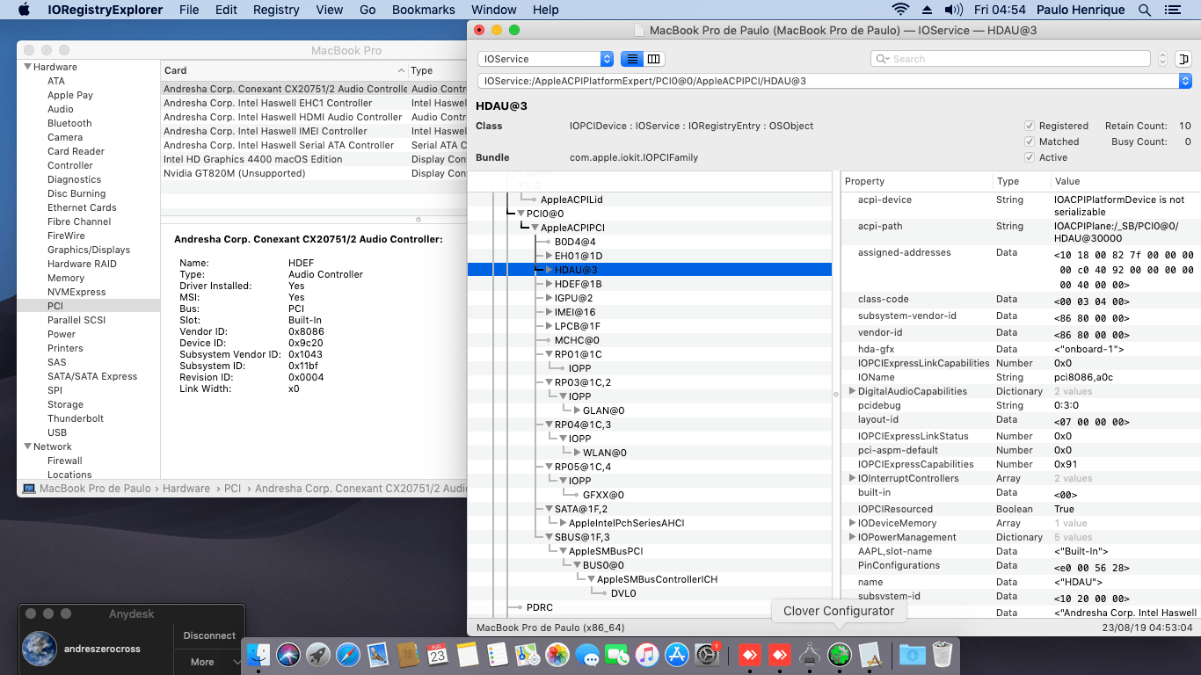1201x675 pixels.
Task: Expand the HDEF@1B tree node
Action: (550, 284)
